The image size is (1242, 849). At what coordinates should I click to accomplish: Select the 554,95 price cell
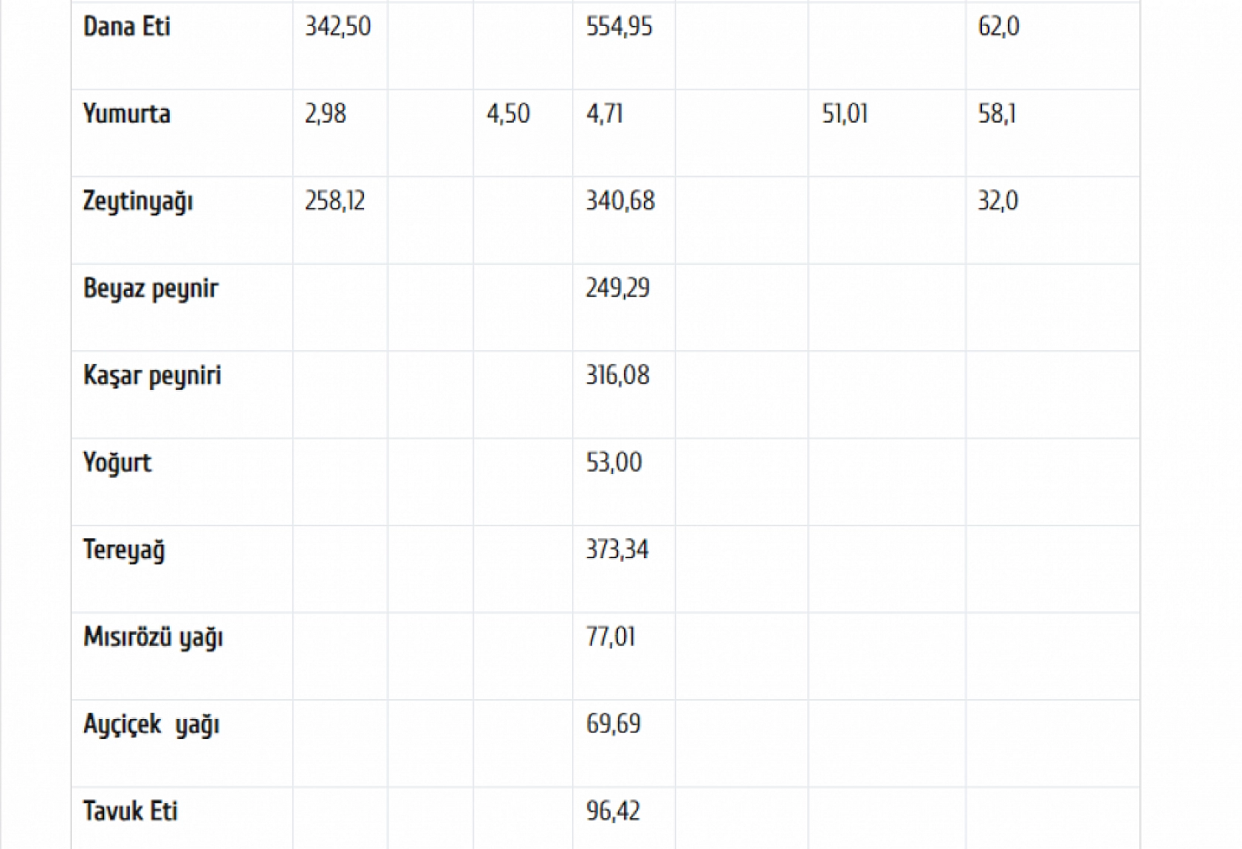(x=620, y=27)
